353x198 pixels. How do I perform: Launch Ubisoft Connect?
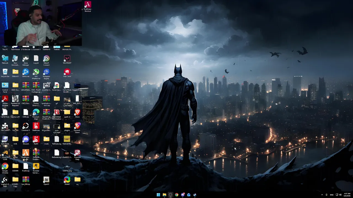coord(46,61)
